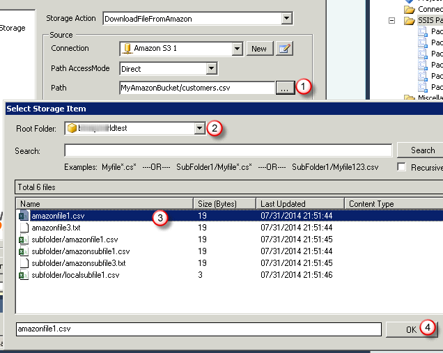Click the Total 6 files status text
The width and height of the screenshot is (443, 353).
[x=36, y=187]
